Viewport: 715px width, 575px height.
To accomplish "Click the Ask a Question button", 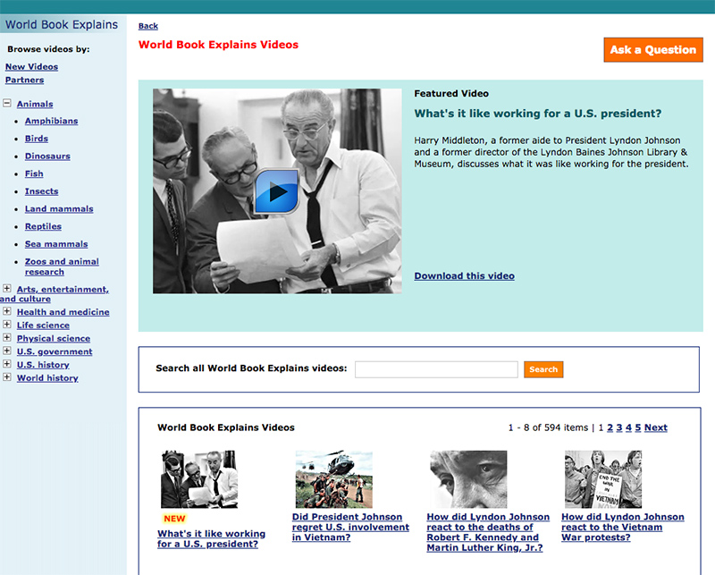I will tap(653, 50).
